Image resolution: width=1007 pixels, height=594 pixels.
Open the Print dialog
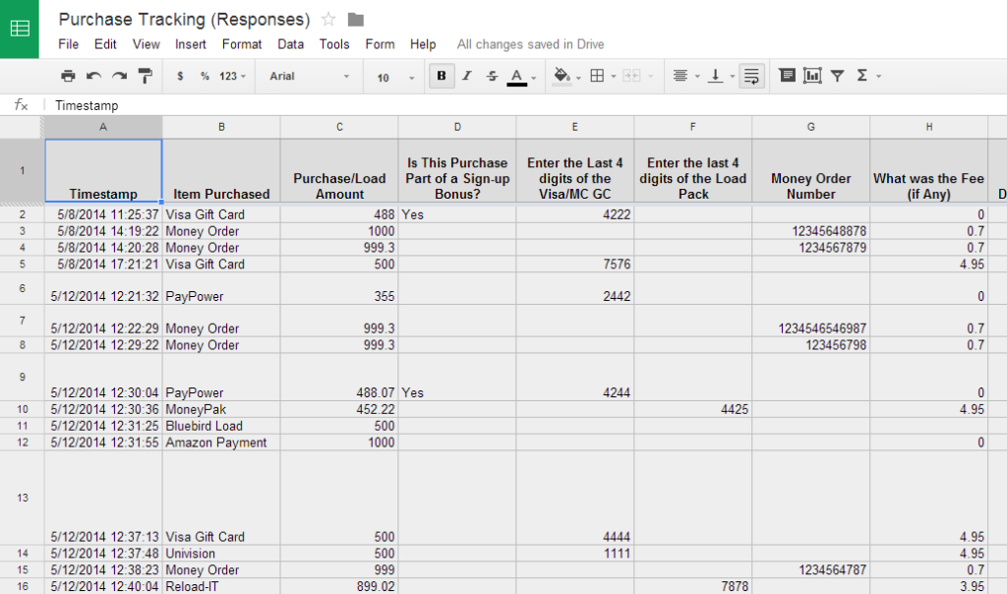pos(68,76)
